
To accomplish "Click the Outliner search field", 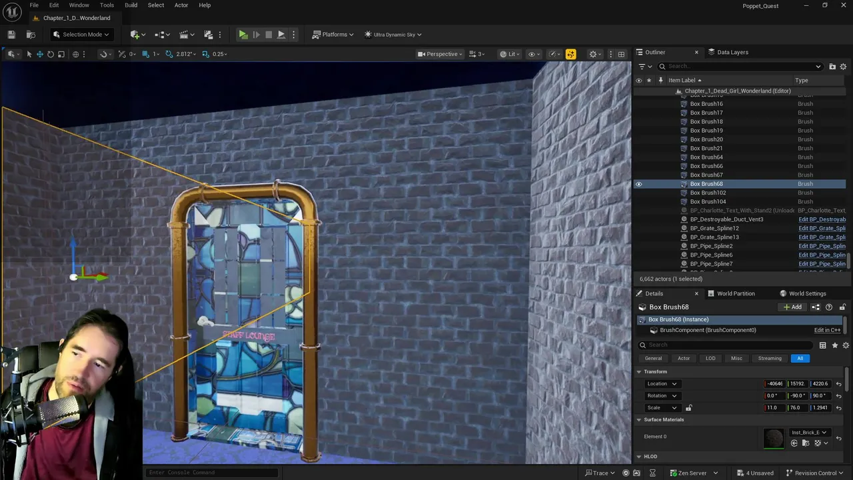I will 740,66.
